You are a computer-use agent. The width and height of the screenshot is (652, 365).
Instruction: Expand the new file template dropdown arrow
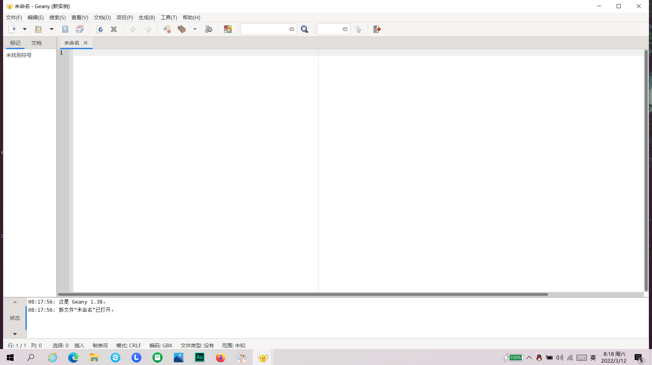tap(25, 29)
